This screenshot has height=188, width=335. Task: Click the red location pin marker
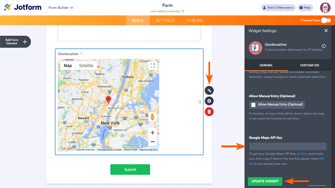(108, 100)
